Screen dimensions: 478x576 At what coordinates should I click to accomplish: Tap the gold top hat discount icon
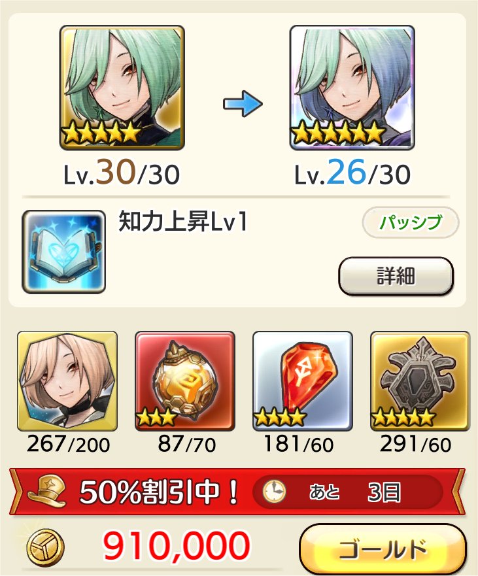click(x=47, y=491)
